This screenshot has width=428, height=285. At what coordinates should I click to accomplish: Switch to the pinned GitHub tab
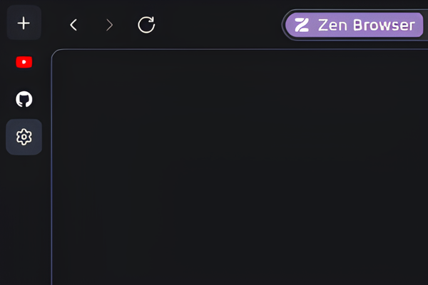coord(24,99)
